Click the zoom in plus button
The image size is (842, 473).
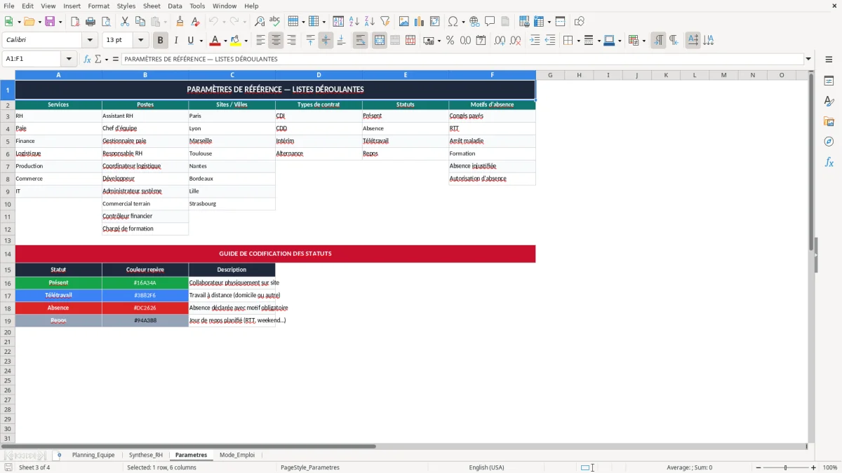point(814,467)
